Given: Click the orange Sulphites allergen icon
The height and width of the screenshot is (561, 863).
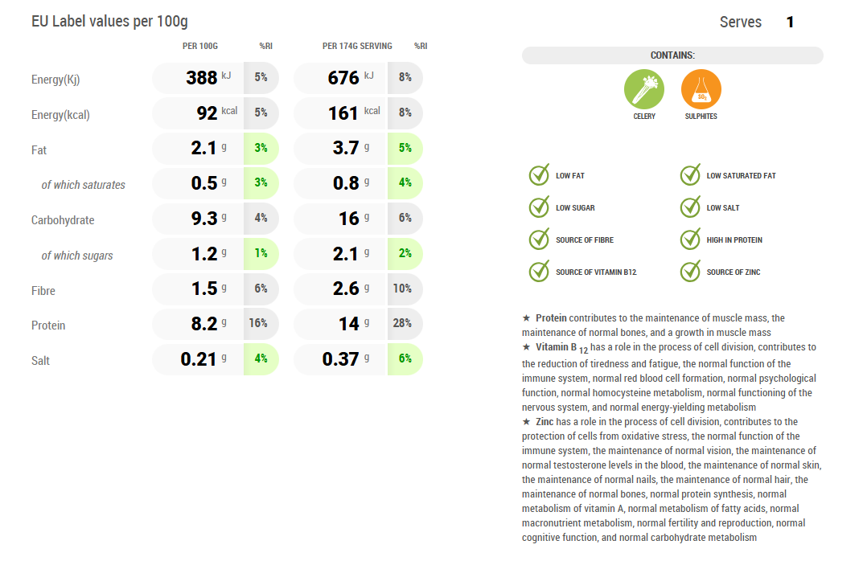Looking at the screenshot, I should 701,89.
